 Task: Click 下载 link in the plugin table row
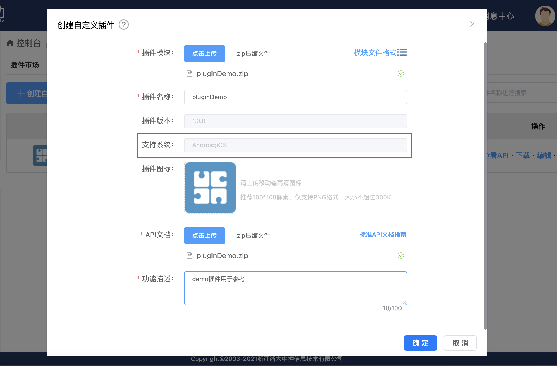point(523,155)
